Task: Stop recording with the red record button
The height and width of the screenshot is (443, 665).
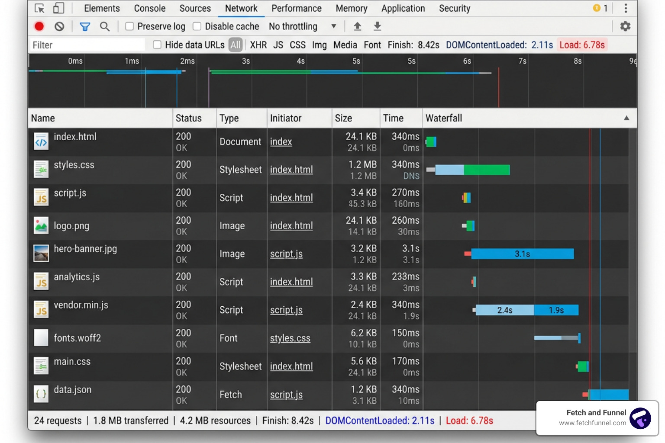Action: click(x=39, y=26)
